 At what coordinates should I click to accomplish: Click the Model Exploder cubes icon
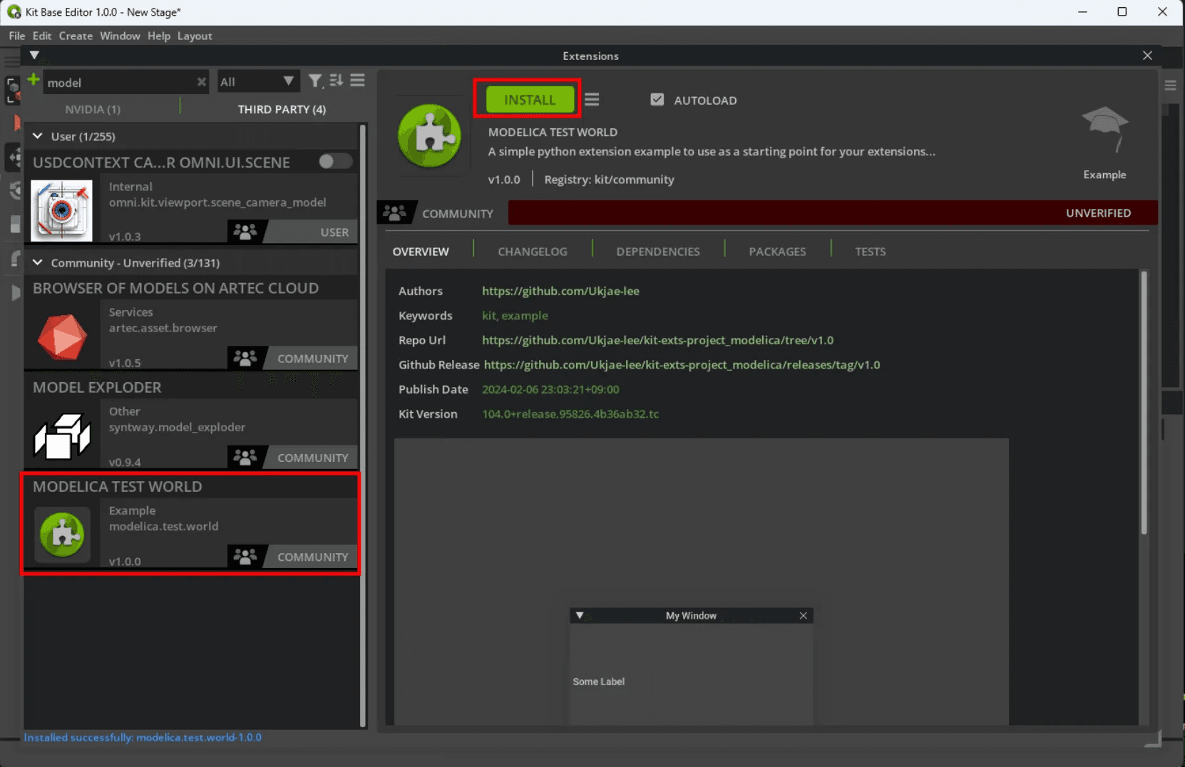coord(62,436)
